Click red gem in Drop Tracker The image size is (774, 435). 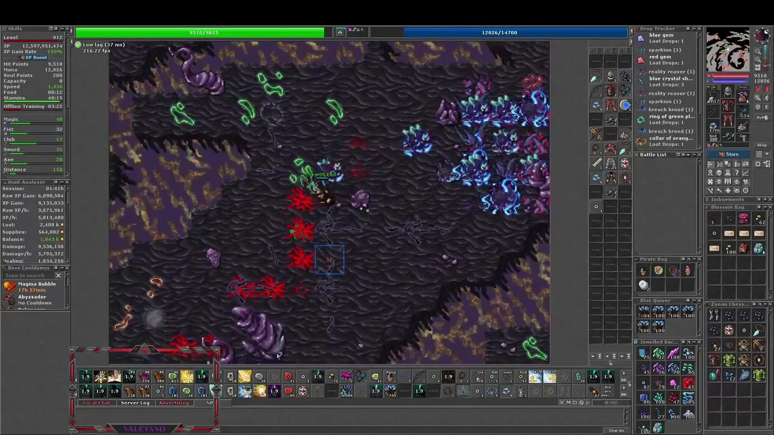click(x=666, y=60)
